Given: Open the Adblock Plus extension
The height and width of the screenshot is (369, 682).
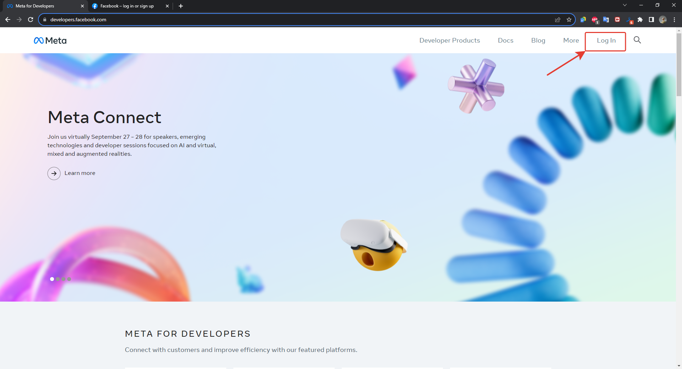Looking at the screenshot, I should (595, 20).
